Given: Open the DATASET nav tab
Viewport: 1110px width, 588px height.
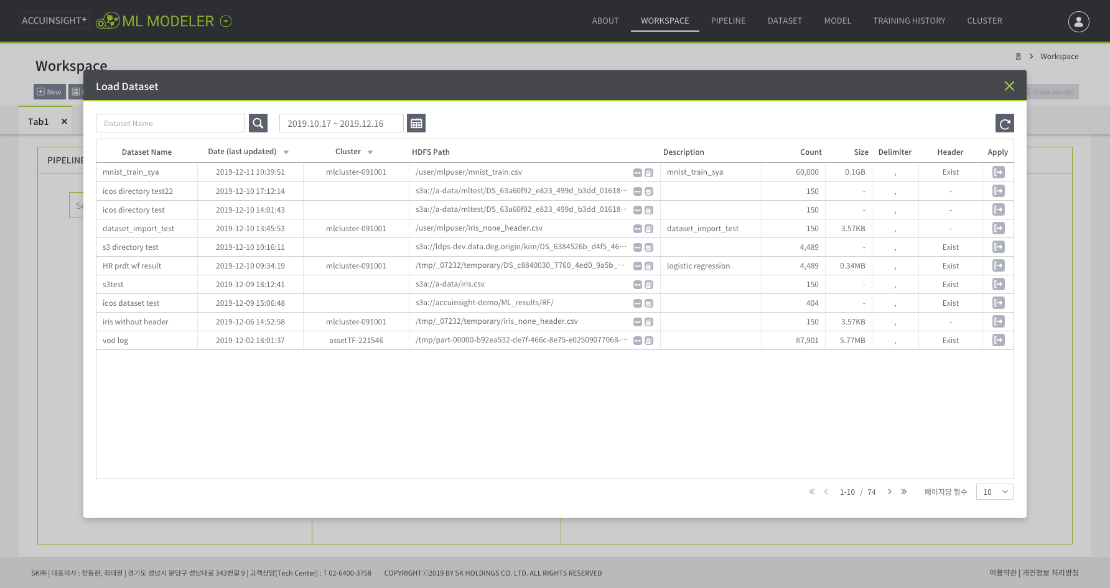Looking at the screenshot, I should (x=785, y=21).
